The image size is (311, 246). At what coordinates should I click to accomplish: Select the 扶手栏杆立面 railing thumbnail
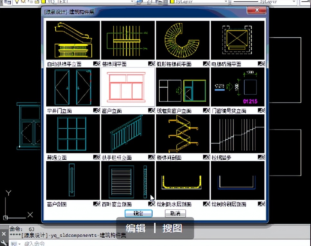(x=128, y=134)
